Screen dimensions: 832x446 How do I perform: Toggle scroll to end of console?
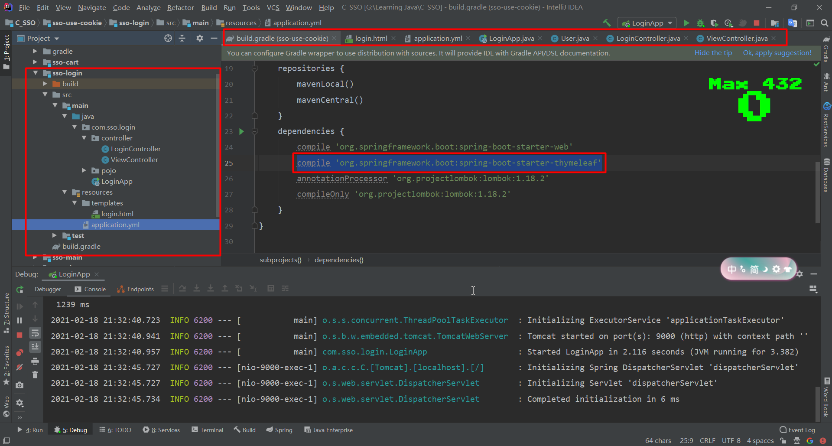35,346
